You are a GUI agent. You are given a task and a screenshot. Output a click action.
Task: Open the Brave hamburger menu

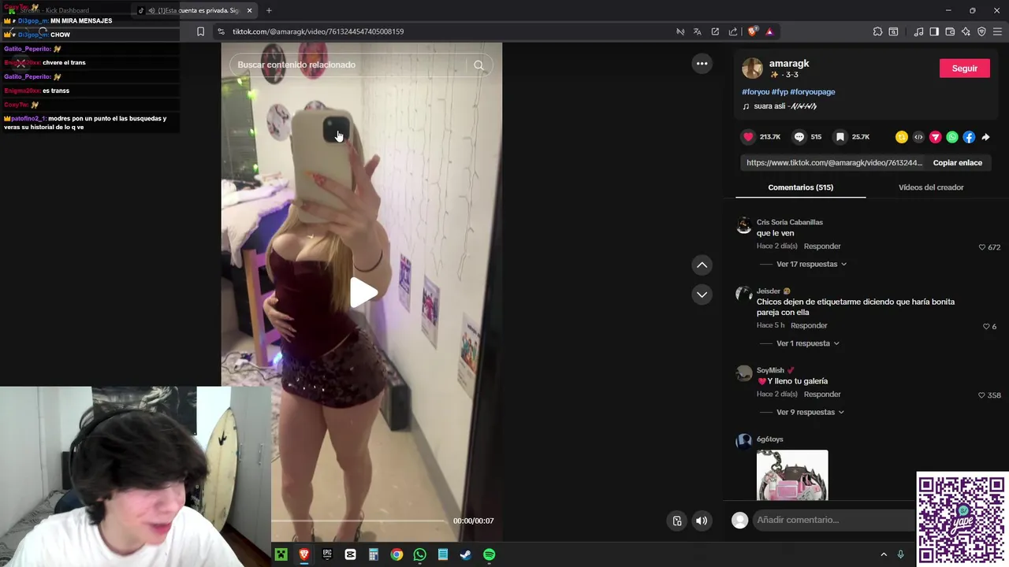997,31
